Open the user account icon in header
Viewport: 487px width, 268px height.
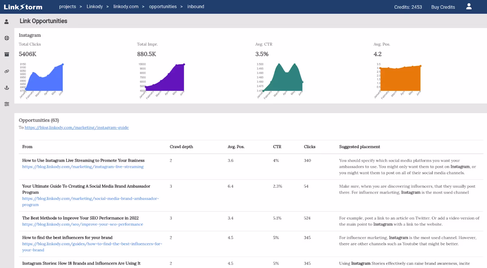tap(469, 6)
